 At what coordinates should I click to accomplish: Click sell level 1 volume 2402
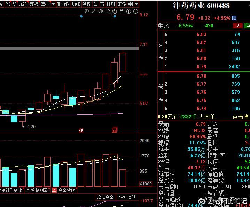click(x=234, y=67)
